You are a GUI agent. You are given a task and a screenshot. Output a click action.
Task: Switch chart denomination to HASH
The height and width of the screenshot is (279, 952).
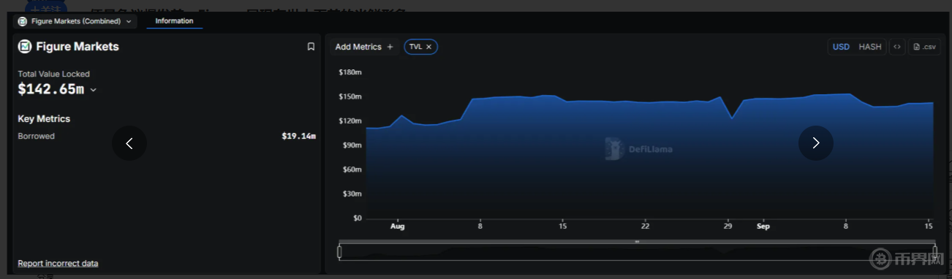pyautogui.click(x=869, y=47)
